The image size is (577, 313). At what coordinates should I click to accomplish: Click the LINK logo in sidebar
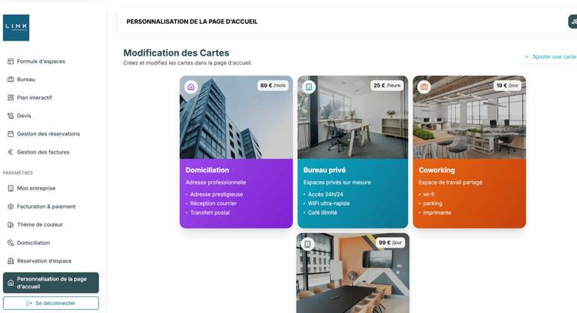[17, 28]
